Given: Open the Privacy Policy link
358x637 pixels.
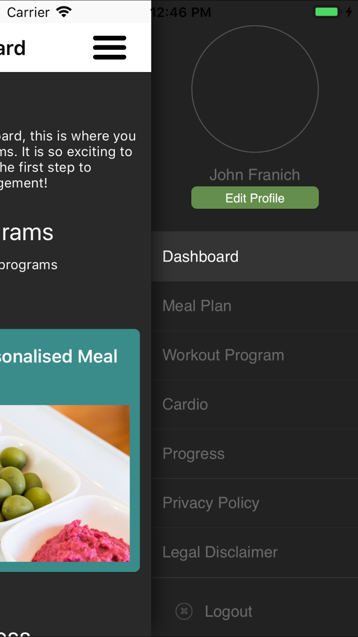Looking at the screenshot, I should point(255,503).
